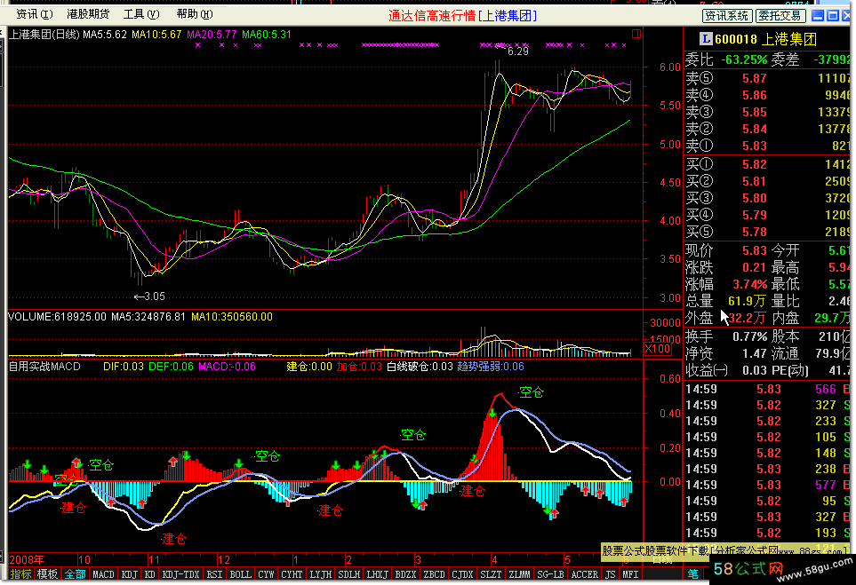
Task: Select the RSI indicator tab
Action: click(214, 574)
